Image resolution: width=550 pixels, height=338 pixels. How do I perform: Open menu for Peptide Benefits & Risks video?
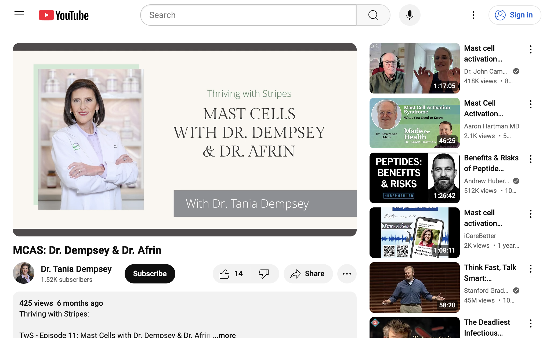(530, 159)
